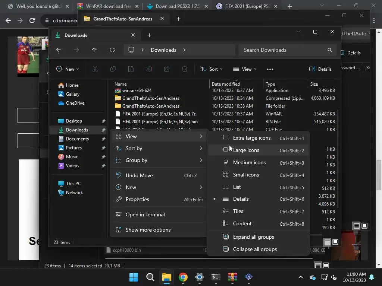Open Windows Start menu
The height and width of the screenshot is (286, 382).
pyautogui.click(x=134, y=277)
